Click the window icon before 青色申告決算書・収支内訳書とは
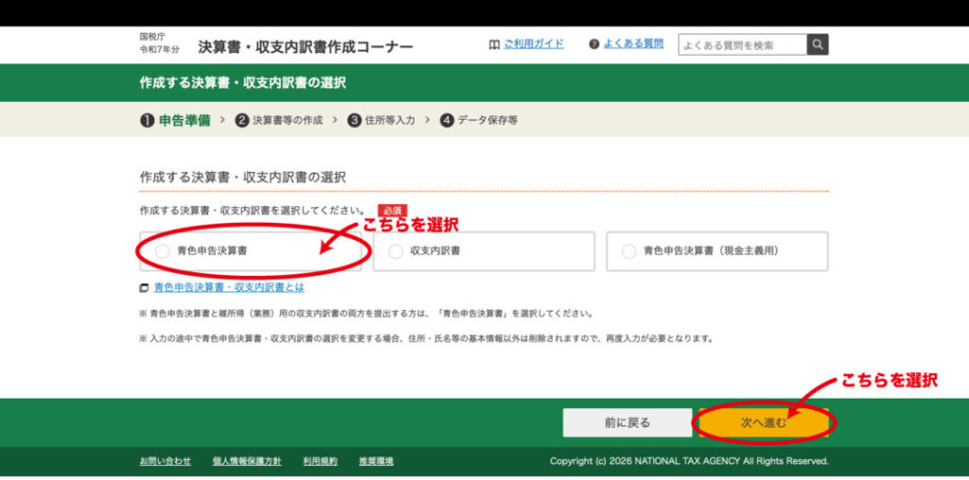The height and width of the screenshot is (480, 969). coord(145,287)
